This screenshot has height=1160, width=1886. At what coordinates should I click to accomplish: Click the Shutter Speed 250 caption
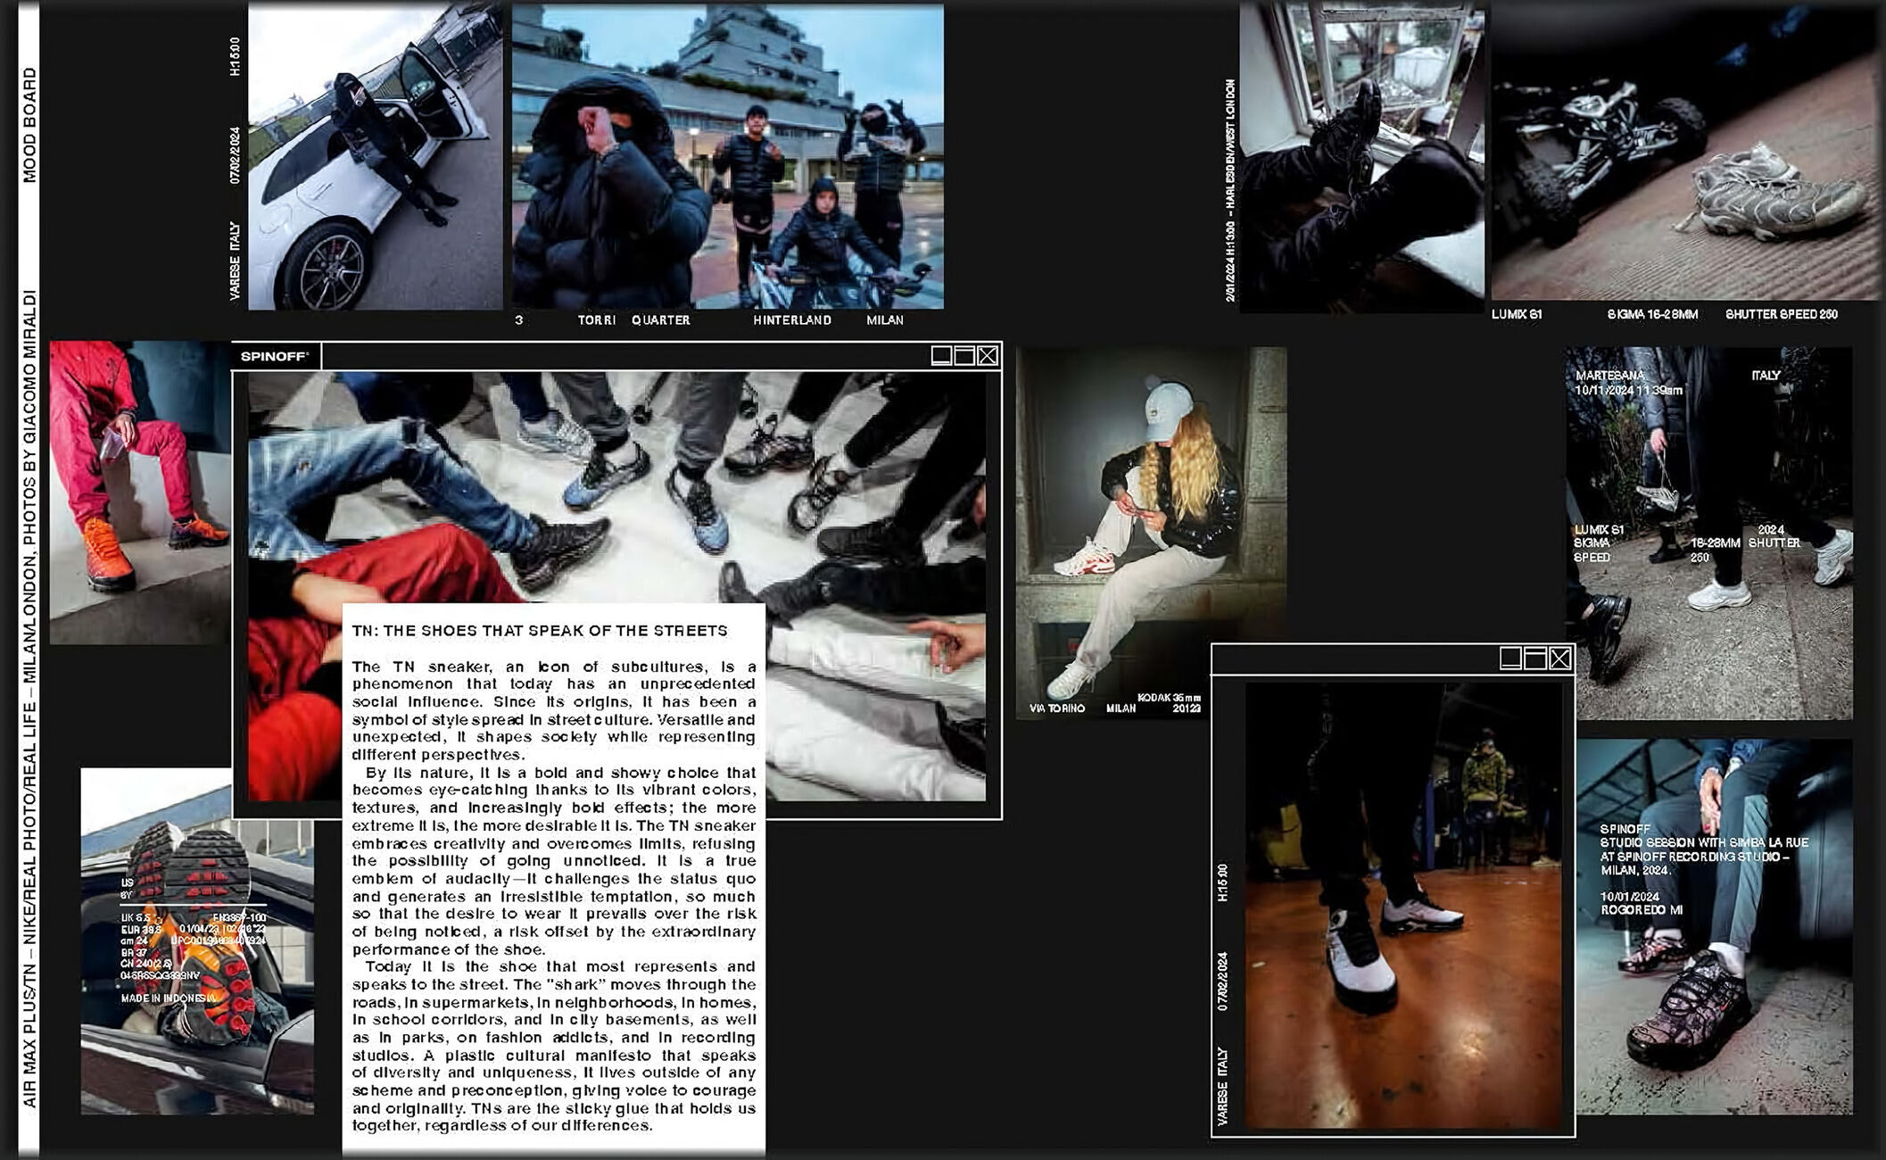1781,314
